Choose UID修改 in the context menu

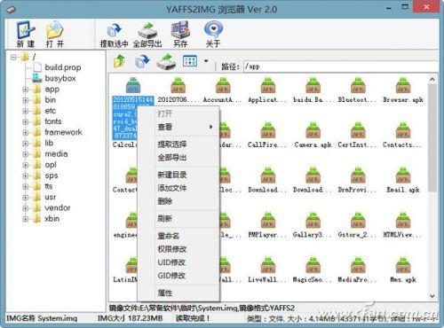tap(178, 262)
